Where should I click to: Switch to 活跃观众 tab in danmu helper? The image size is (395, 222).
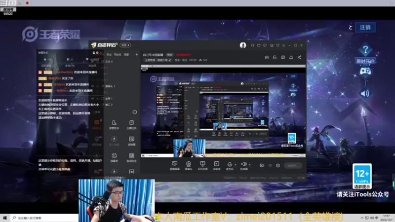(x=47, y=66)
